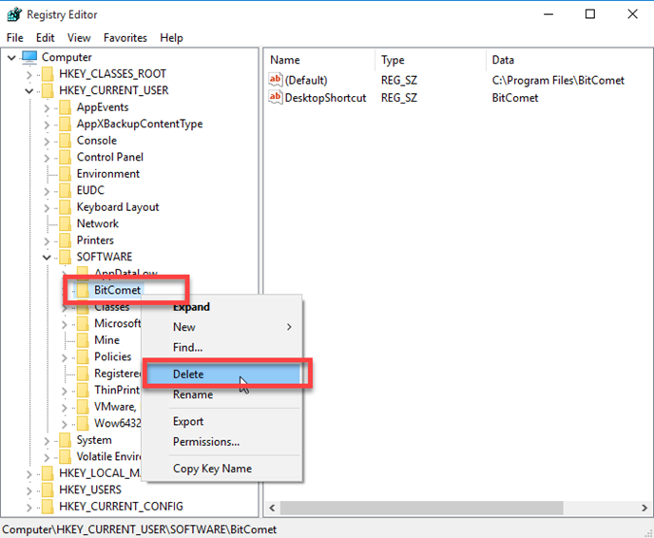Choose Permissions... in the context menu
The image size is (654, 538).
222,441
